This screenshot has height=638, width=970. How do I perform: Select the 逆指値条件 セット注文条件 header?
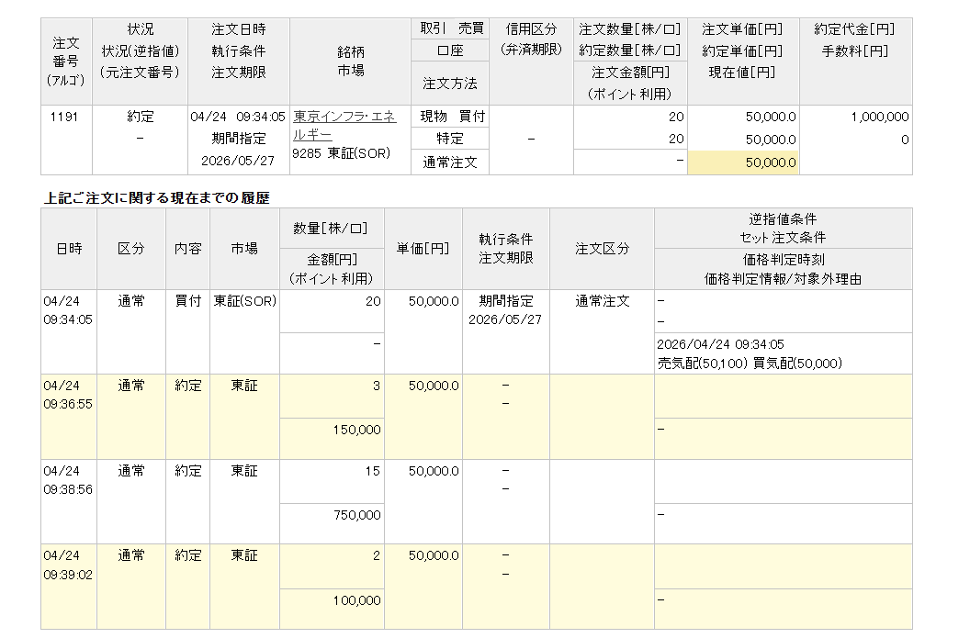[x=783, y=229]
